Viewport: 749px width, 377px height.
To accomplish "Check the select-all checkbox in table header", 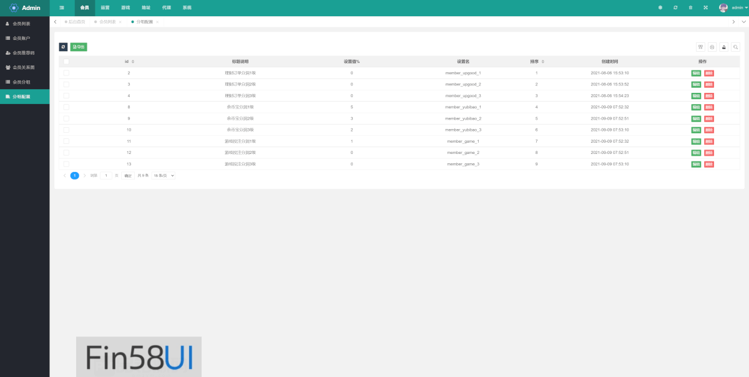I will point(66,62).
